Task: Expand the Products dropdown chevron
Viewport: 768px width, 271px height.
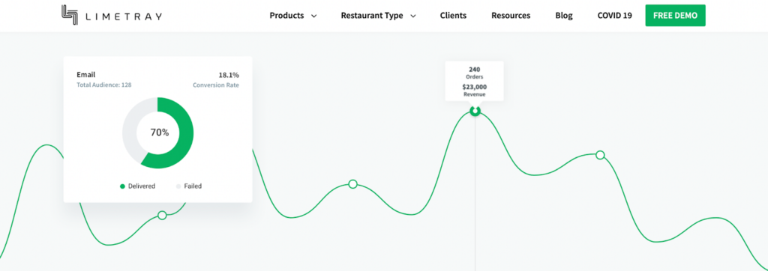Action: point(314,16)
